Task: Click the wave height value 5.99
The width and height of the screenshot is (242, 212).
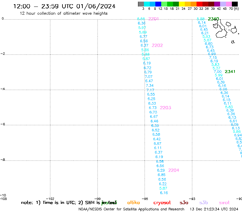Action: (218, 75)
